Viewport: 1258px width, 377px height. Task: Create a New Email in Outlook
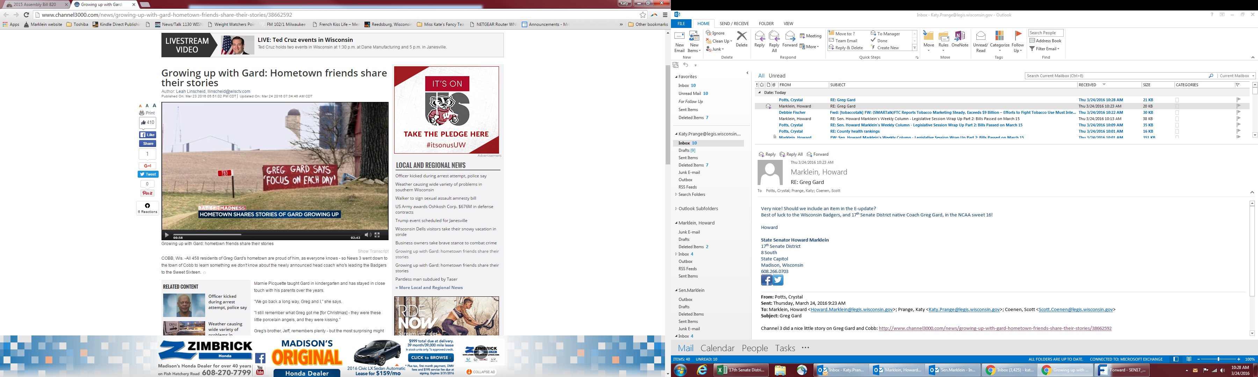(x=679, y=42)
